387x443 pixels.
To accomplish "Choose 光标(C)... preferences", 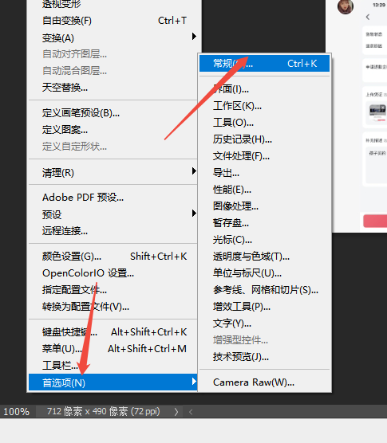I will pos(264,240).
